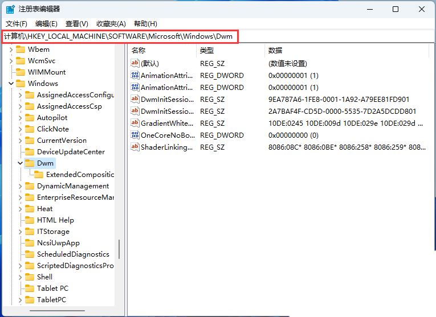The height and width of the screenshot is (317, 436).
Task: Click the string icon of GradientWhite... value
Action: 135,123
